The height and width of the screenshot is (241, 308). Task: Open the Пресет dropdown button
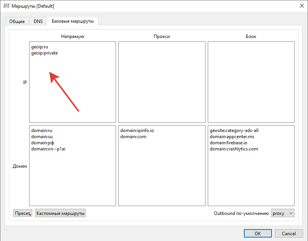point(23,213)
